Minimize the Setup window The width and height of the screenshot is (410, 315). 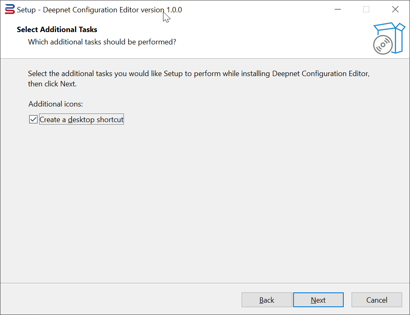click(338, 9)
